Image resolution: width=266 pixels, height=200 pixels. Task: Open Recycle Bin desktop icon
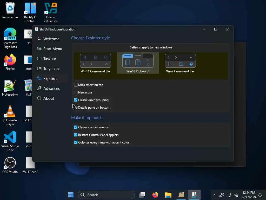(x=10, y=10)
